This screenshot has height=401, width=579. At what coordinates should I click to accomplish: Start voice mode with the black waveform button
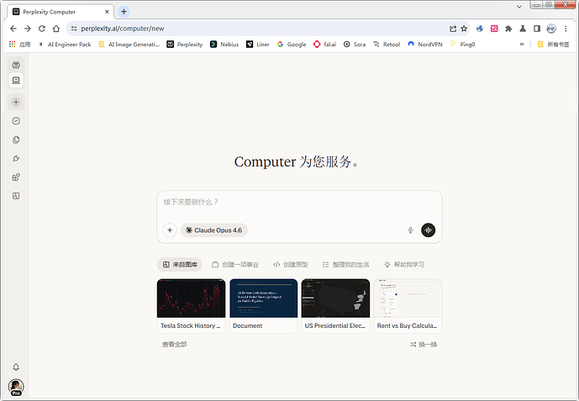(x=428, y=230)
